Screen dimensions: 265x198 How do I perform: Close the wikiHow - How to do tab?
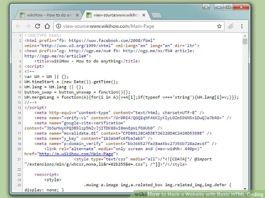click(x=77, y=15)
